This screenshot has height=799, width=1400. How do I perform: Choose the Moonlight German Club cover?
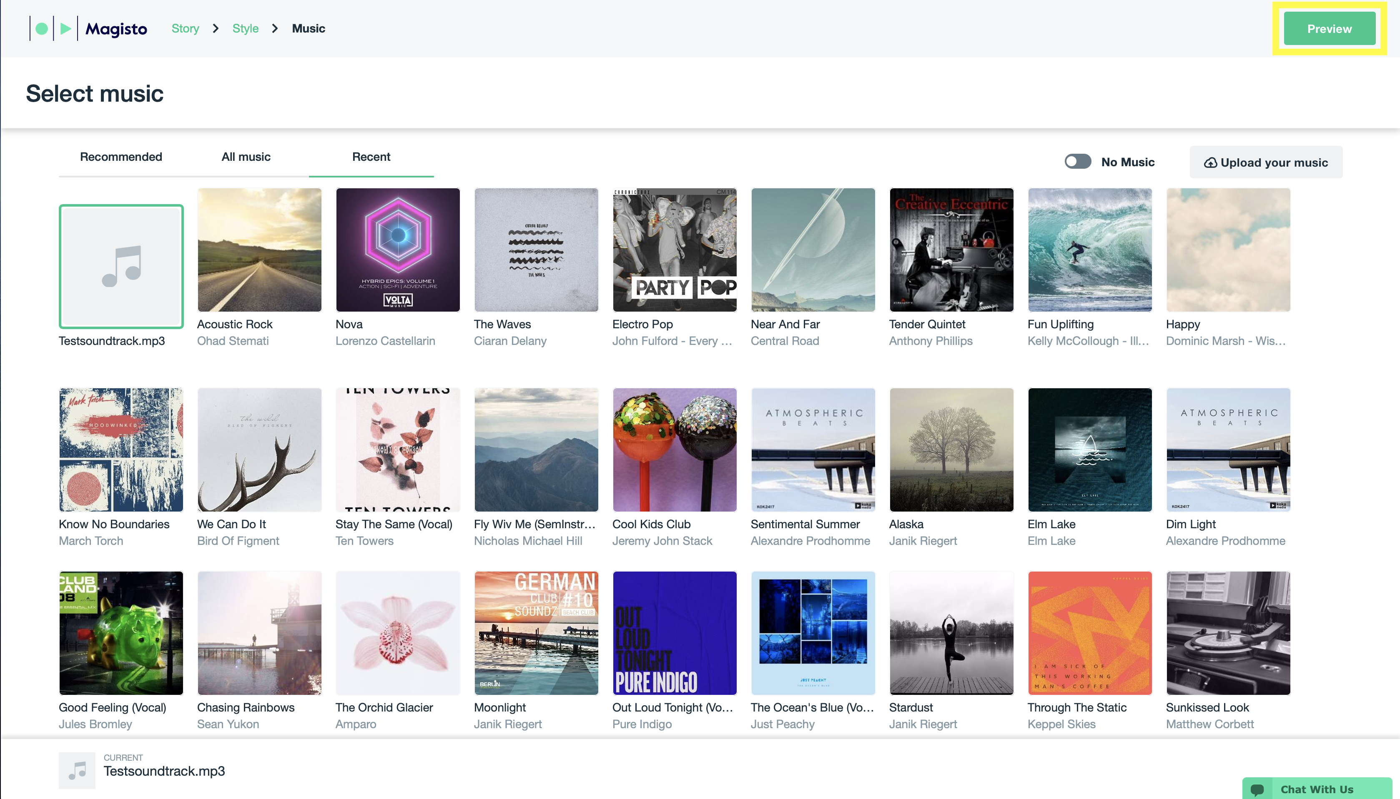point(536,633)
